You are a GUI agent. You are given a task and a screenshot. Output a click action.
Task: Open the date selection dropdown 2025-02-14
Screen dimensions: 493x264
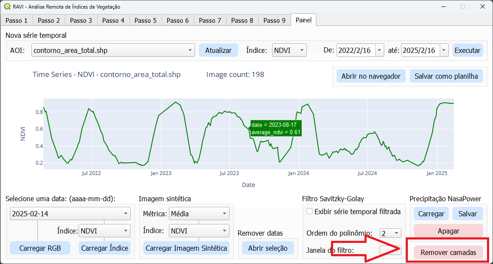coord(70,213)
